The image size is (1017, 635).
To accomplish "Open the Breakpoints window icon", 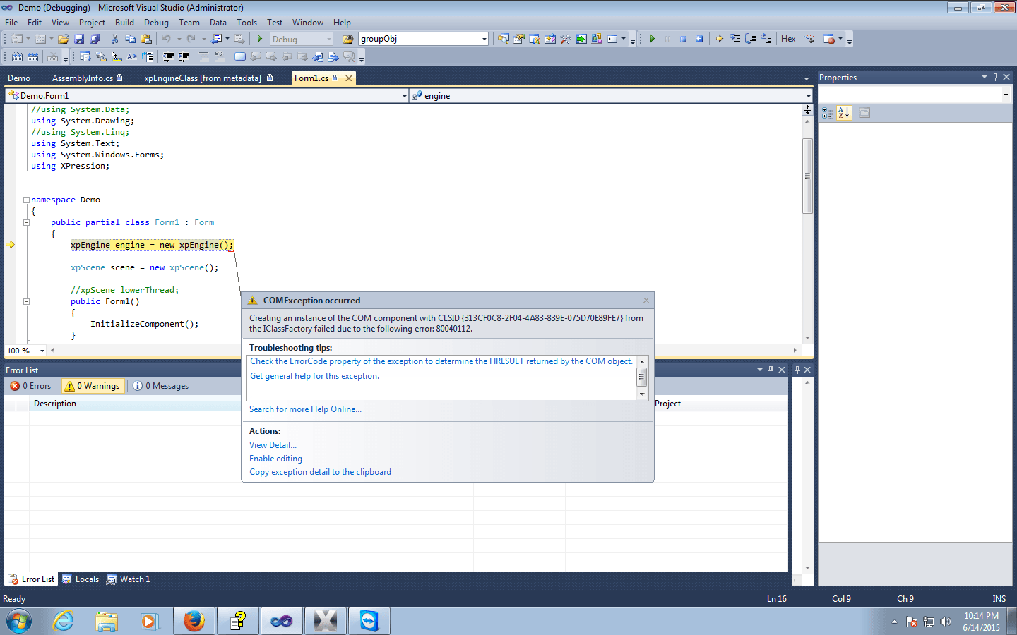I will 829,39.
